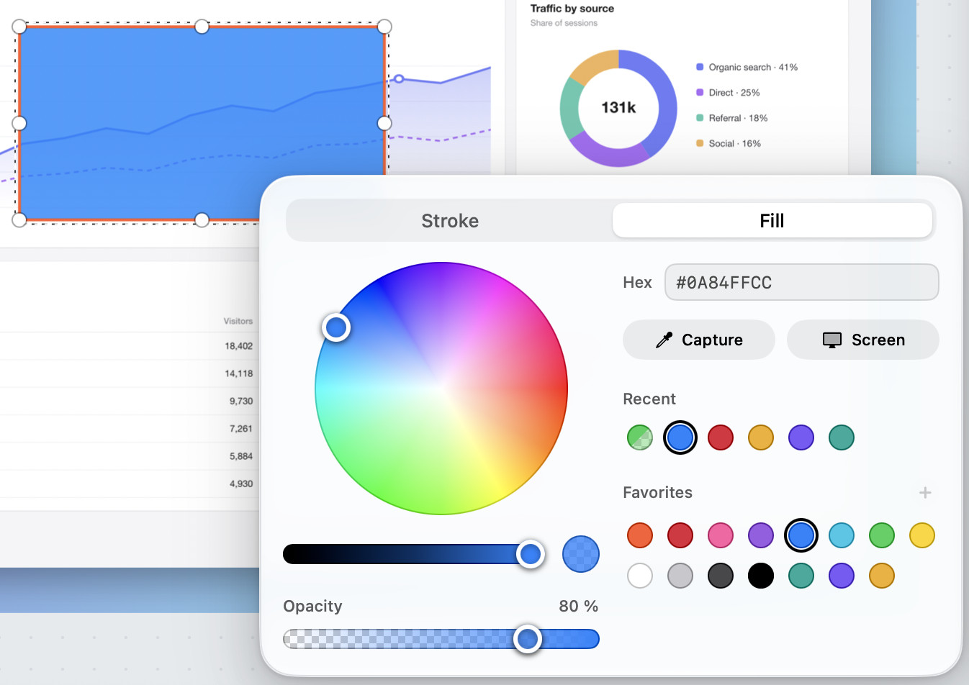The height and width of the screenshot is (685, 969).
Task: Select the pink Favorites swatch
Action: 721,535
